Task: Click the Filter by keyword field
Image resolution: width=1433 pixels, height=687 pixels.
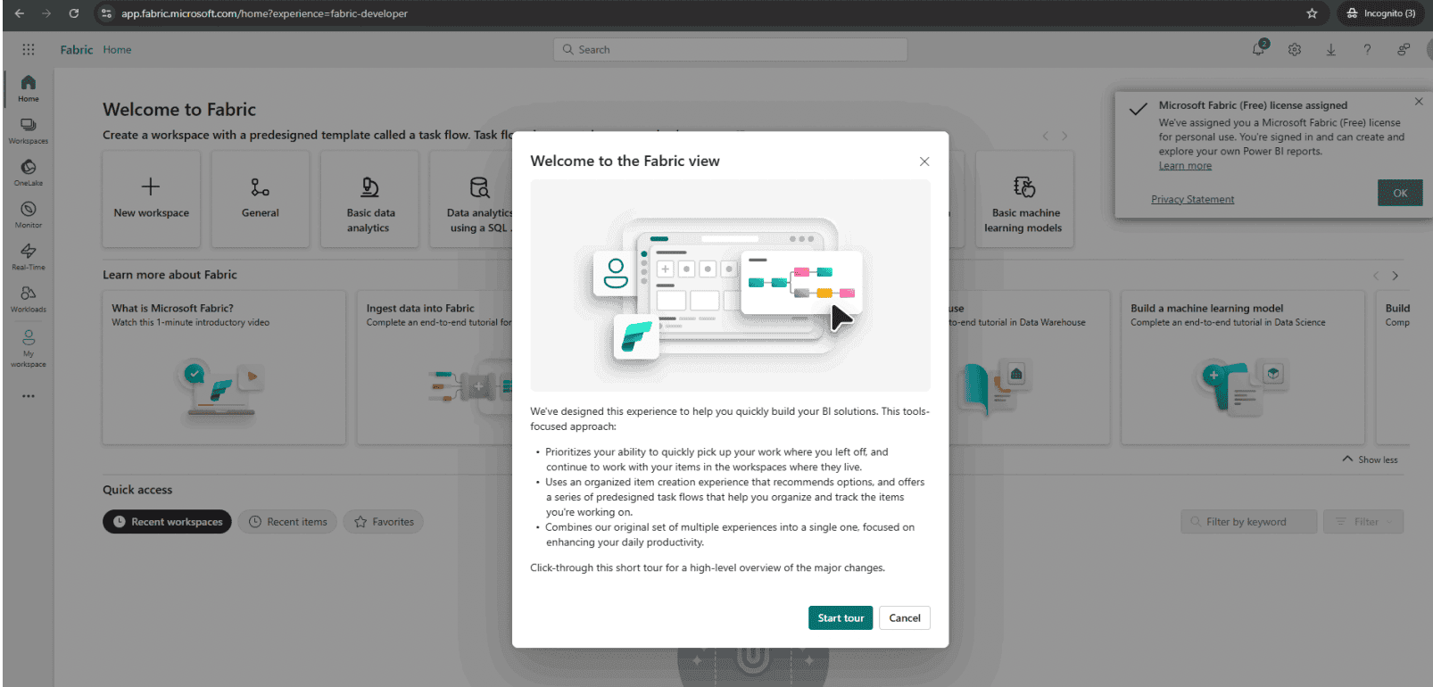Action: (x=1249, y=522)
